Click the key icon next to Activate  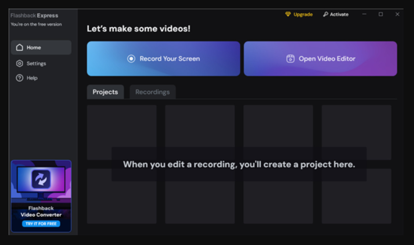[325, 14]
